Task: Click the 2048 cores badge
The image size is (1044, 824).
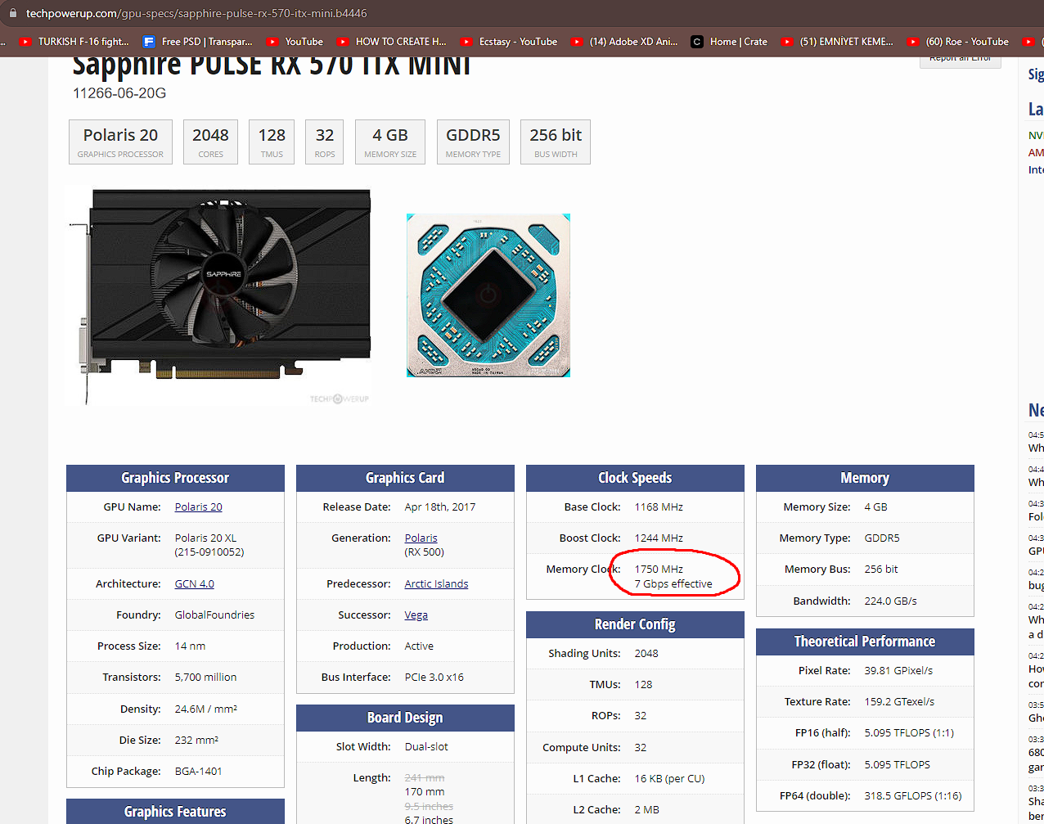Action: 210,142
